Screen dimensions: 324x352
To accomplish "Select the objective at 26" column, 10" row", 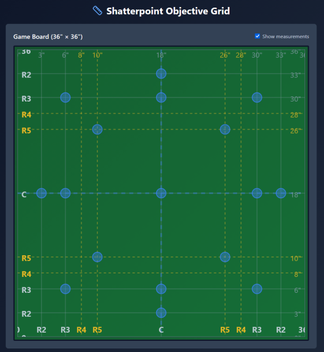I will coord(225,257).
